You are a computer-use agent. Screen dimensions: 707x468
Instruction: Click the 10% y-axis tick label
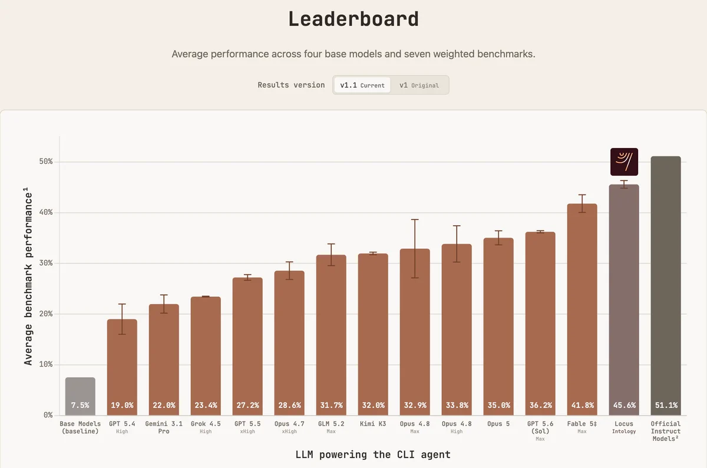[x=45, y=364]
